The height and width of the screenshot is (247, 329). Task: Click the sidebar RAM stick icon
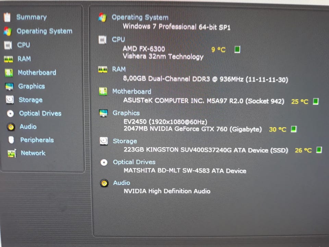pyautogui.click(x=8, y=59)
